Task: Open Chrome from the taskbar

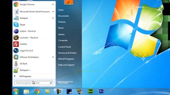Action: click(37, 92)
